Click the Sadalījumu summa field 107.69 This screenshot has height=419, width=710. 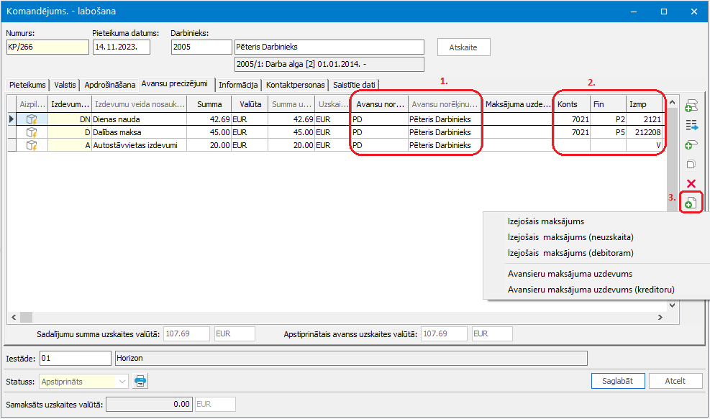coord(186,334)
